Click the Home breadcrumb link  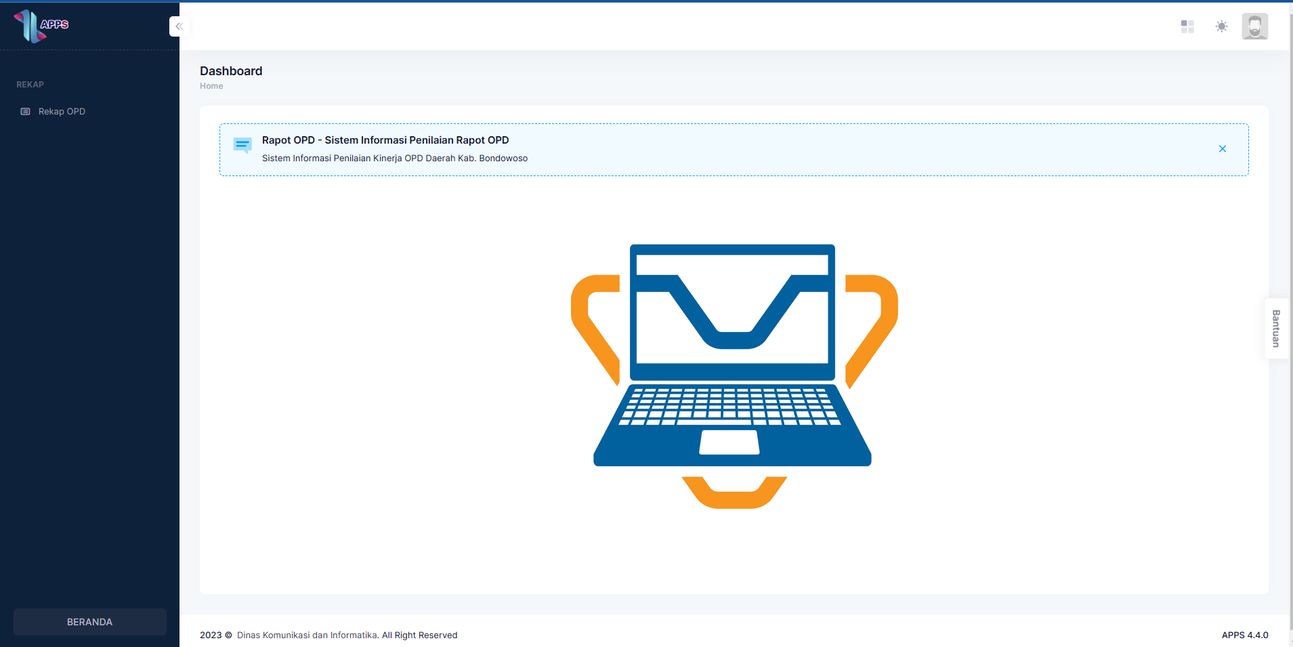pyautogui.click(x=211, y=86)
